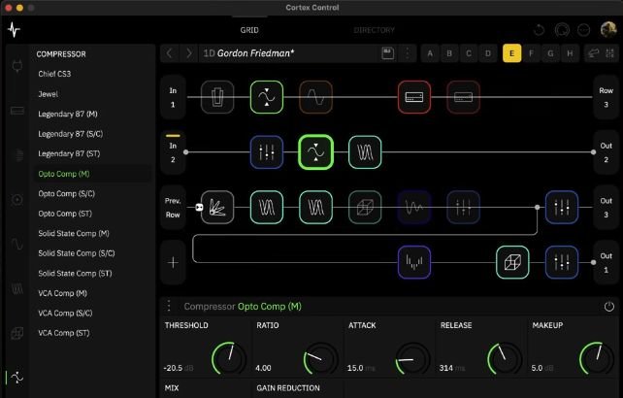The image size is (623, 398).
Task: Select the orange overdrive block in row 1
Action: [316, 97]
